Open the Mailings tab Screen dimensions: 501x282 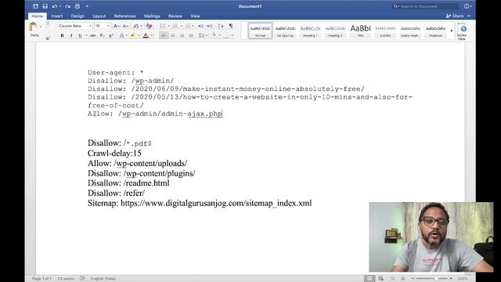pyautogui.click(x=152, y=16)
